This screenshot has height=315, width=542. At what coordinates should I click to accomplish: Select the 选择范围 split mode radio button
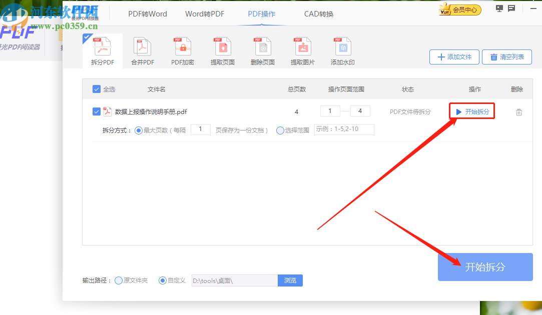[x=280, y=129]
